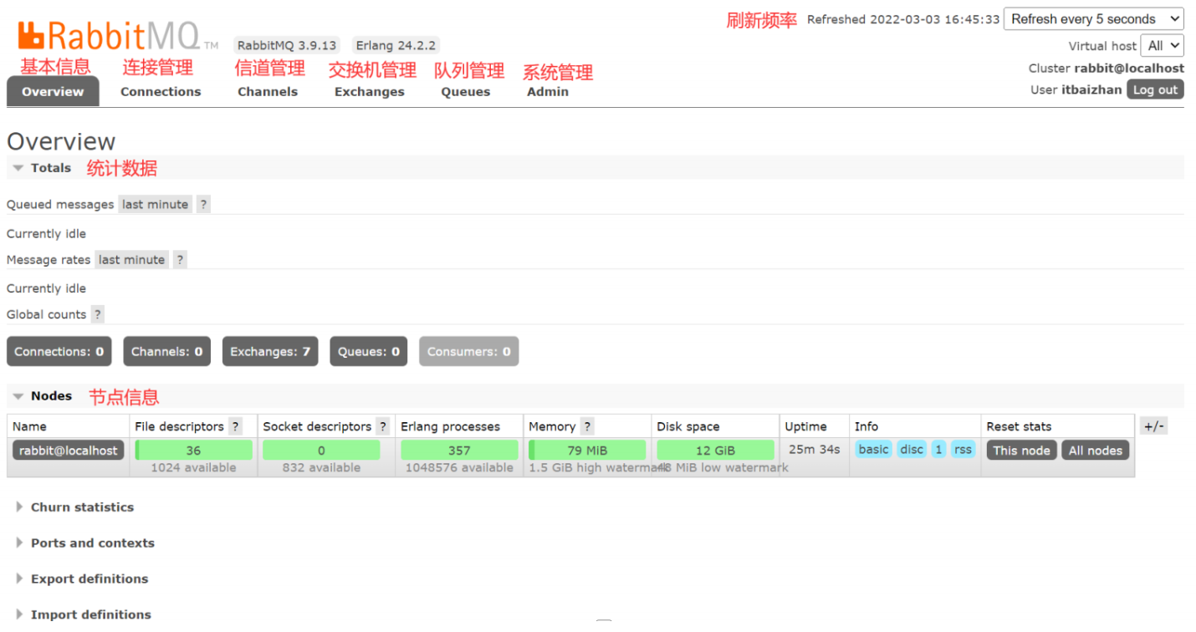Change Message rates last minute range
1196x632 pixels.
[x=131, y=260]
